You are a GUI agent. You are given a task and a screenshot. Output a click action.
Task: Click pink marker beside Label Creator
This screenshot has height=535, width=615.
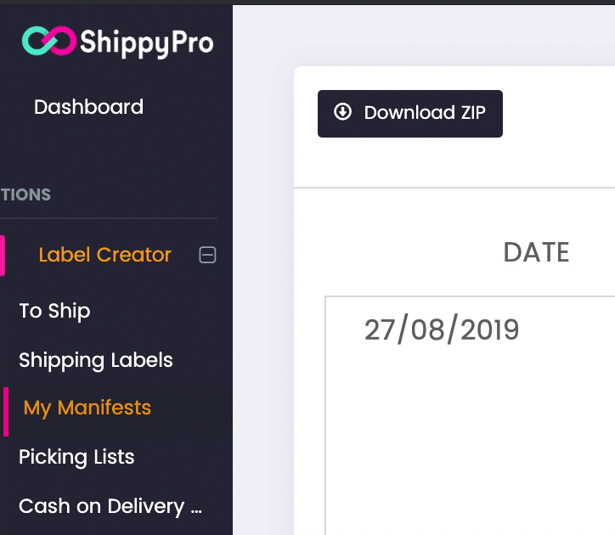coord(3,255)
